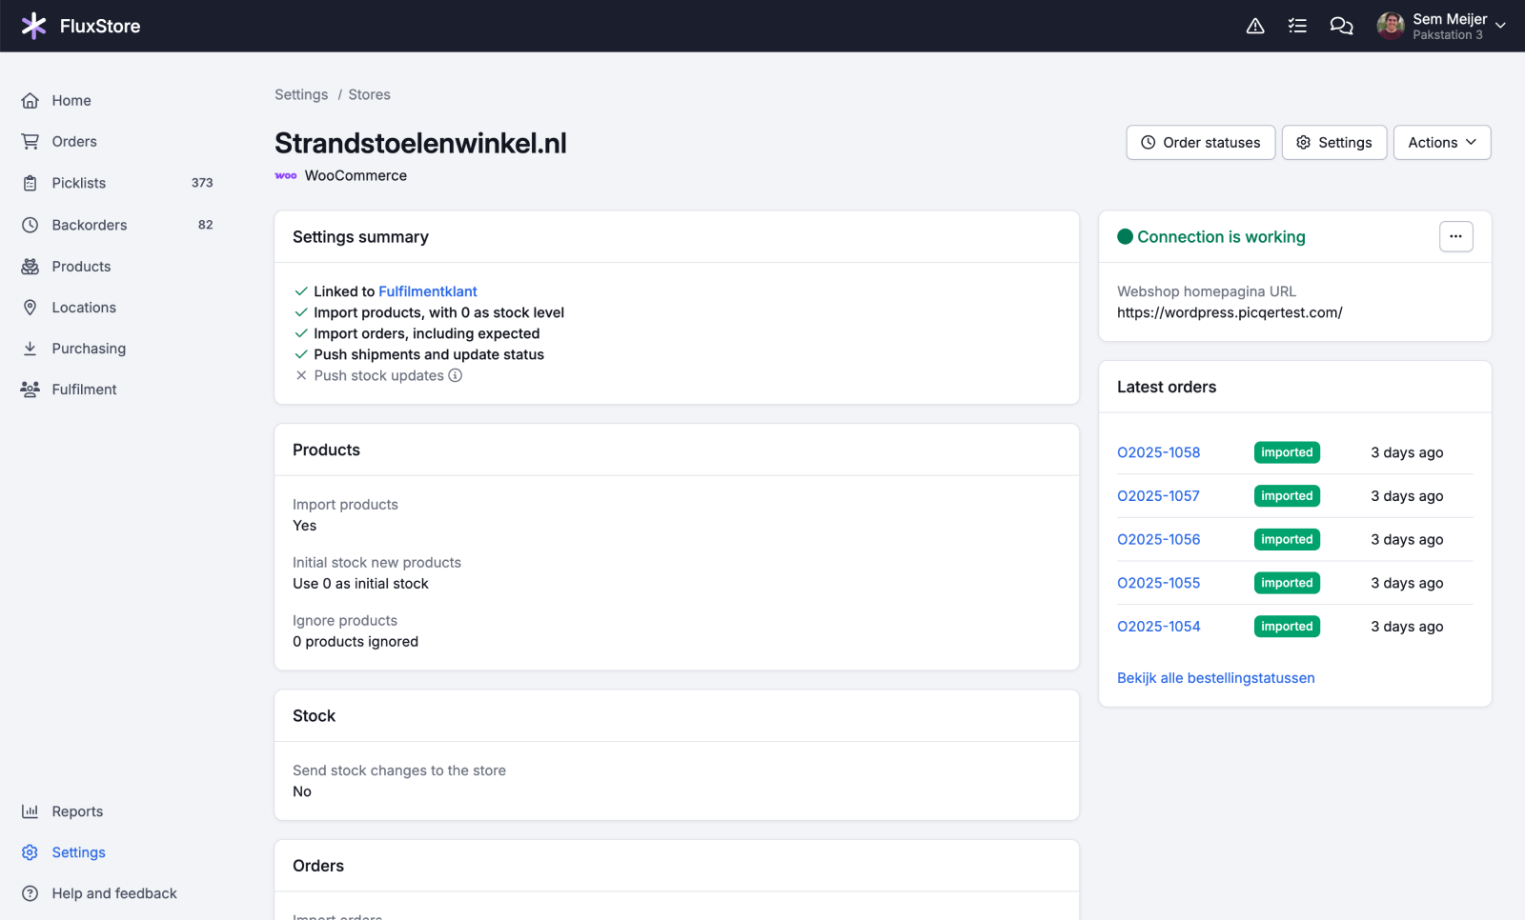Go to Backorders in the sidebar
Image resolution: width=1525 pixels, height=920 pixels.
tap(90, 225)
